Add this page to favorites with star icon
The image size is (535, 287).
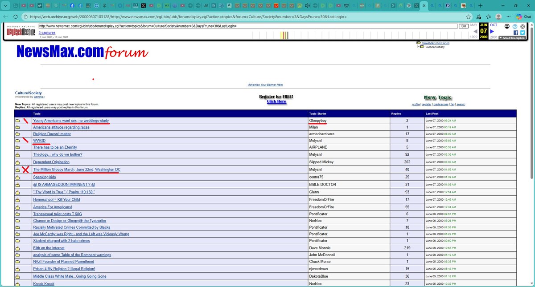468,16
